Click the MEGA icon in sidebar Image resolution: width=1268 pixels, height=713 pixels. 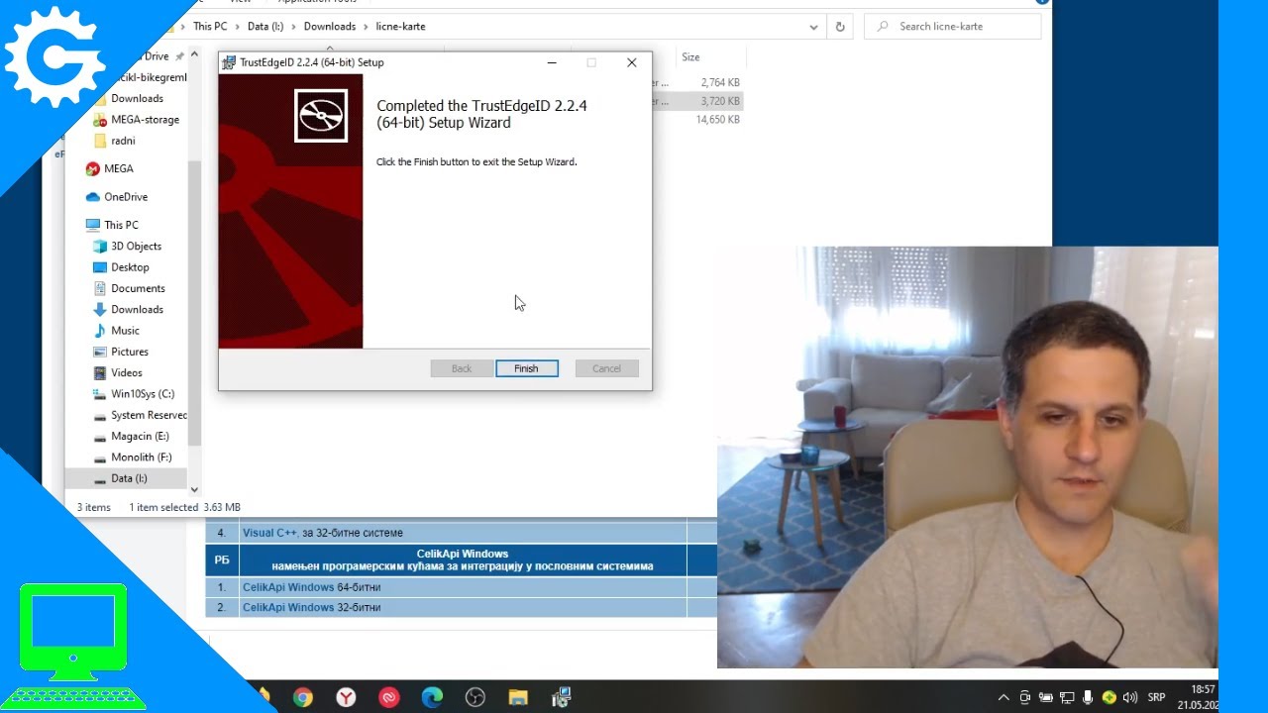[92, 168]
